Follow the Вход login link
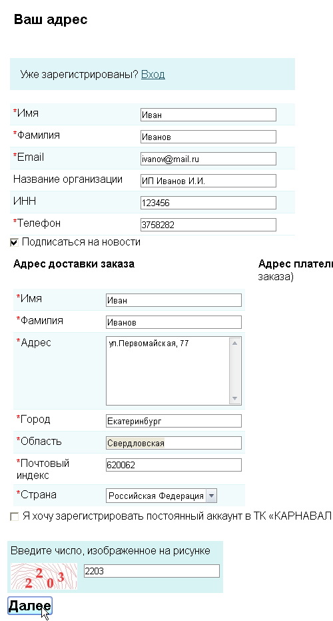This screenshot has height=621, width=333. (x=153, y=75)
